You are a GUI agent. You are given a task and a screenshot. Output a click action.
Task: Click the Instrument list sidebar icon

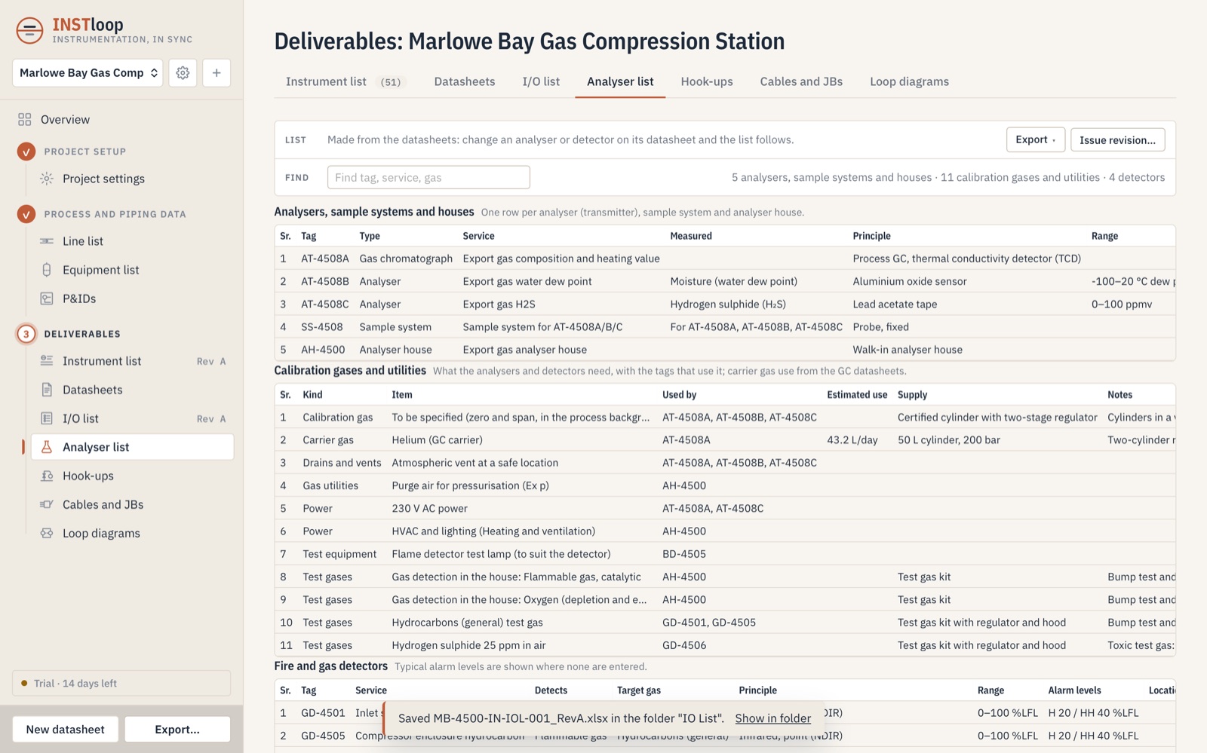coord(47,361)
